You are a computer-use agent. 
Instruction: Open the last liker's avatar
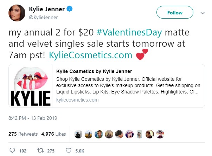coord(160,134)
